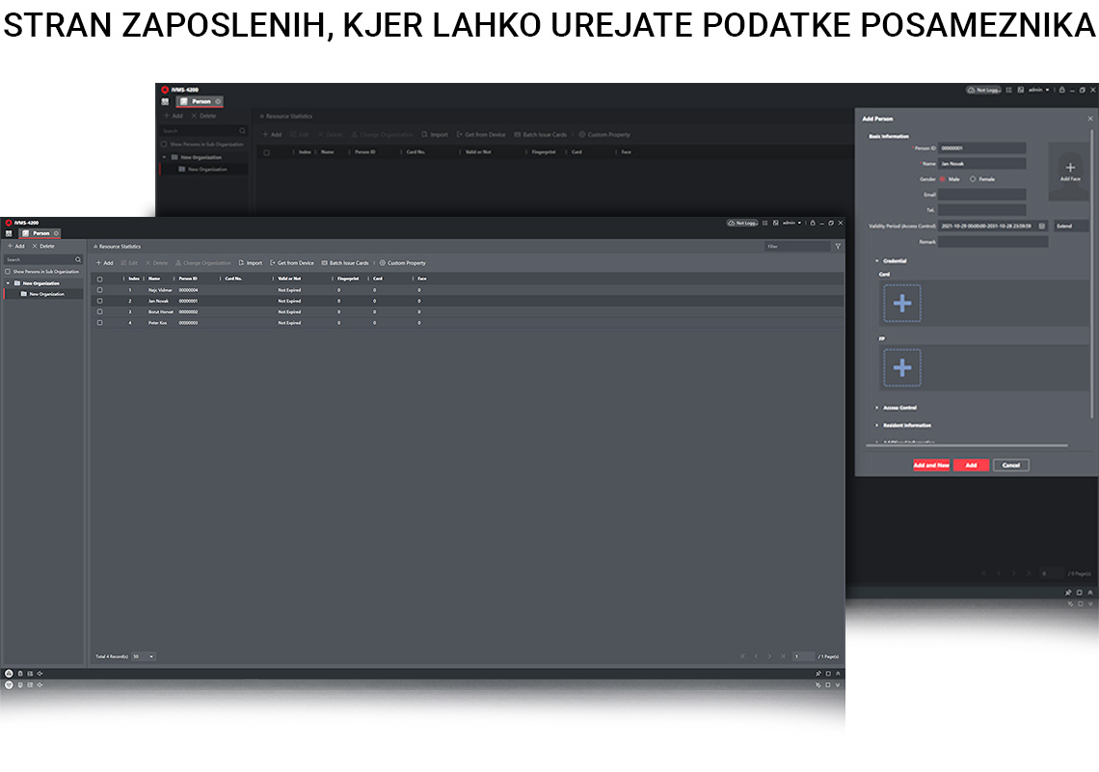1099x772 pixels.
Task: Open Resource Statistics panel header
Action: click(x=119, y=247)
